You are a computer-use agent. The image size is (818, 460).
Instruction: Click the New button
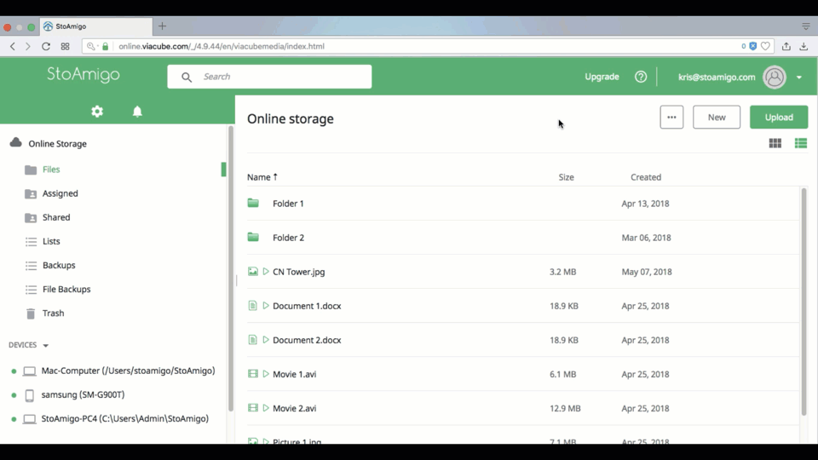pyautogui.click(x=717, y=118)
